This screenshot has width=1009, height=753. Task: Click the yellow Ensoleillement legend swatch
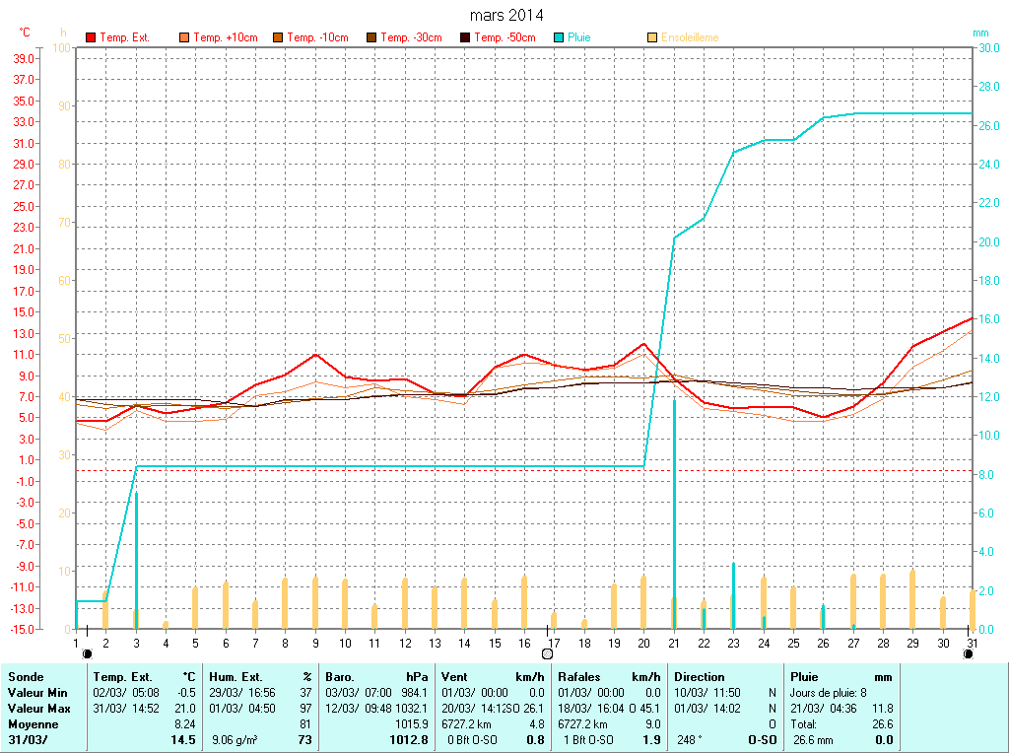click(x=652, y=37)
